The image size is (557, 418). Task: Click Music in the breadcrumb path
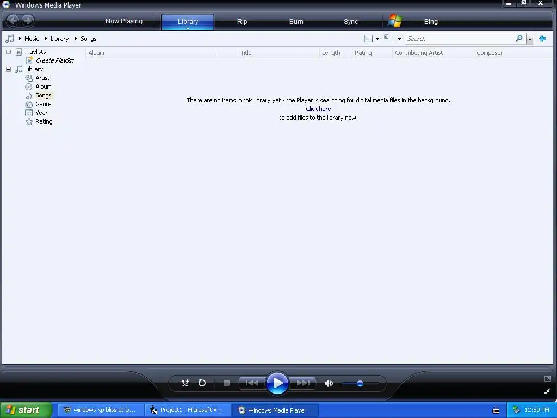[x=32, y=39]
